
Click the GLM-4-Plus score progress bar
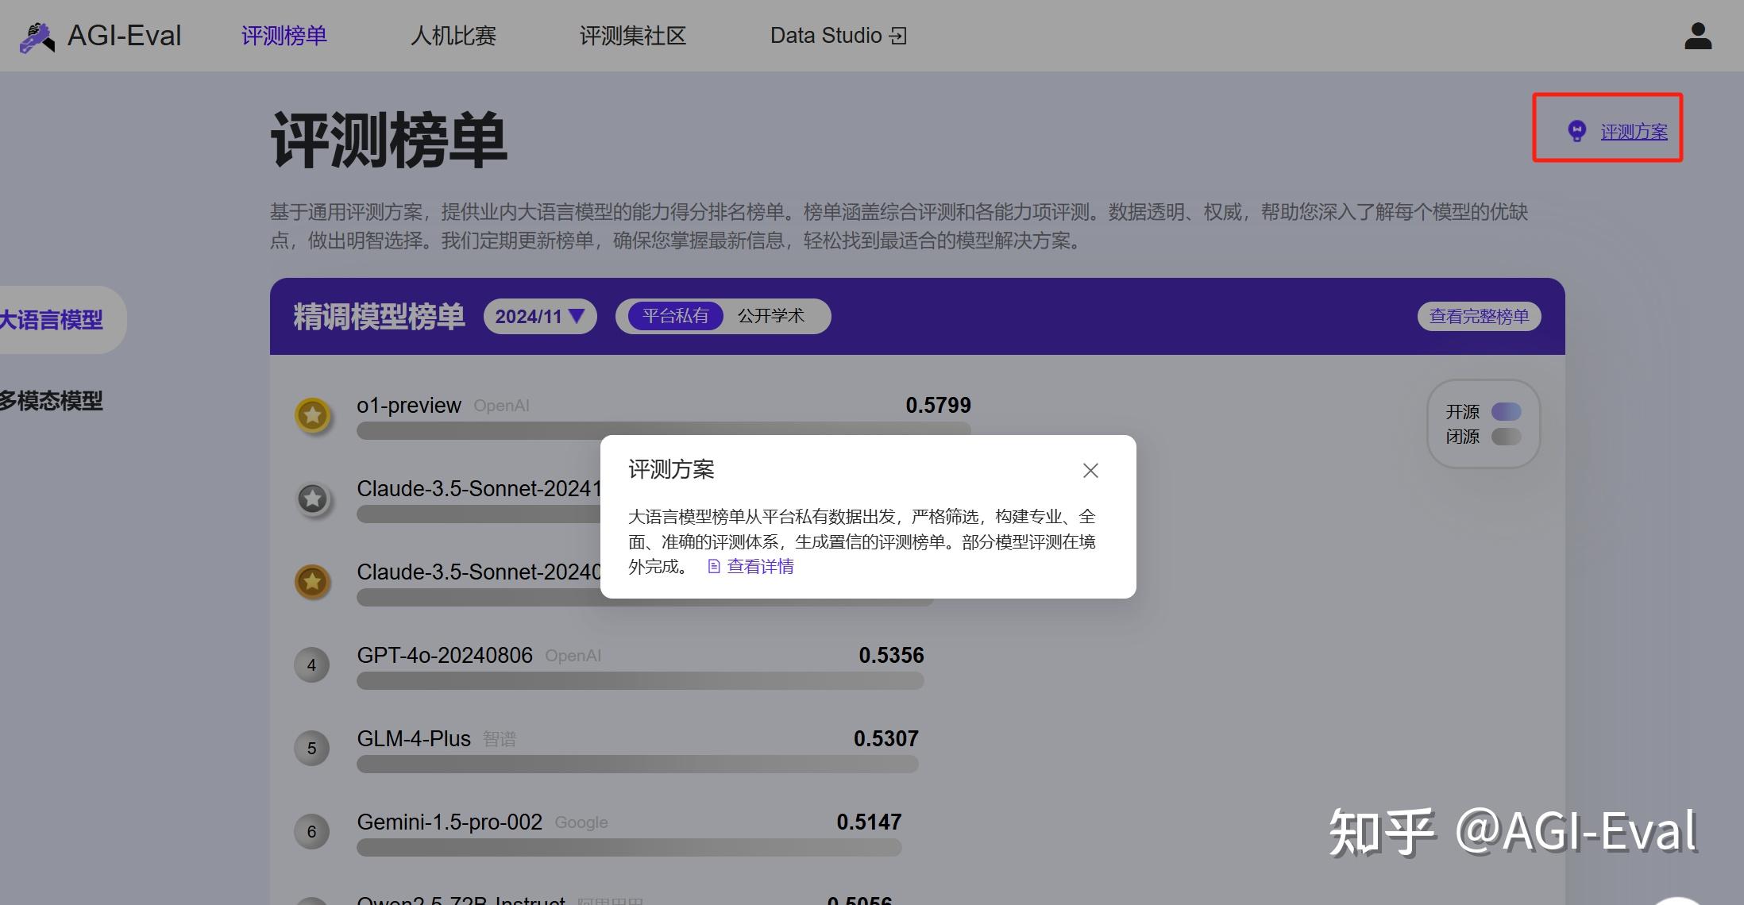[635, 764]
